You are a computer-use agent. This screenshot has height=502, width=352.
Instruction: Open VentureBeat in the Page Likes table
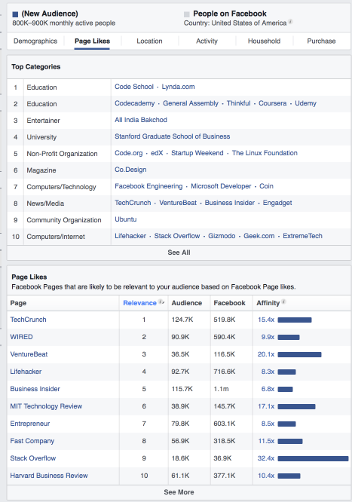tap(29, 354)
